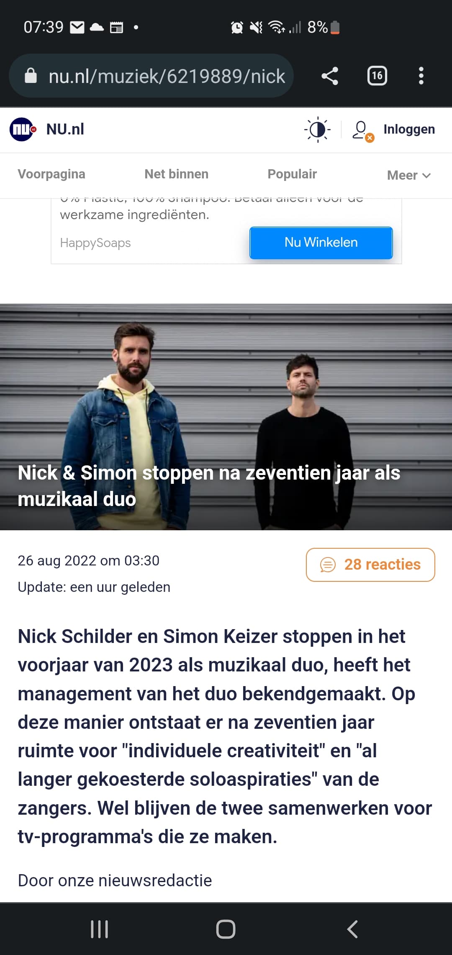The width and height of the screenshot is (452, 955).
Task: Toggle the light/dark theme icon
Action: (x=318, y=129)
